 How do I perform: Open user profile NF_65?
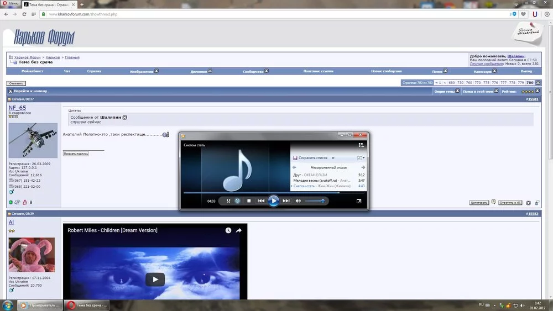17,108
